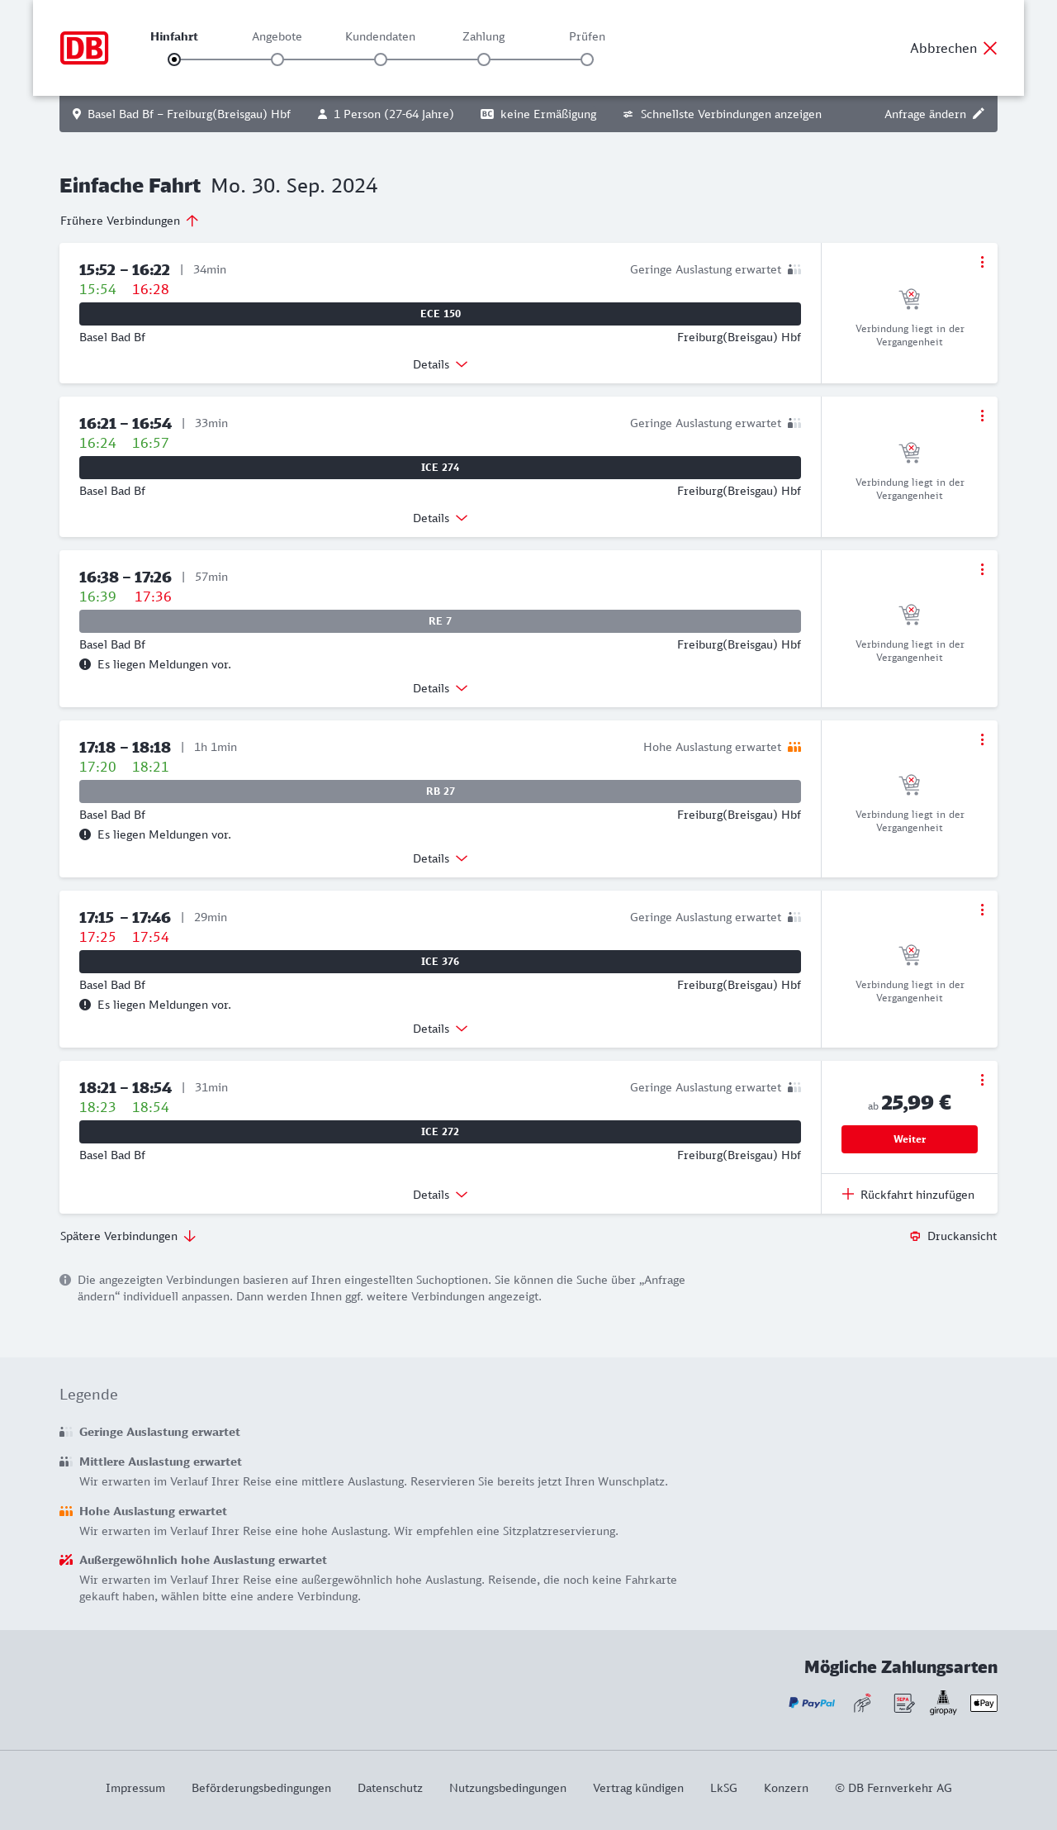
Task: Click the DB logo
Action: [84, 48]
